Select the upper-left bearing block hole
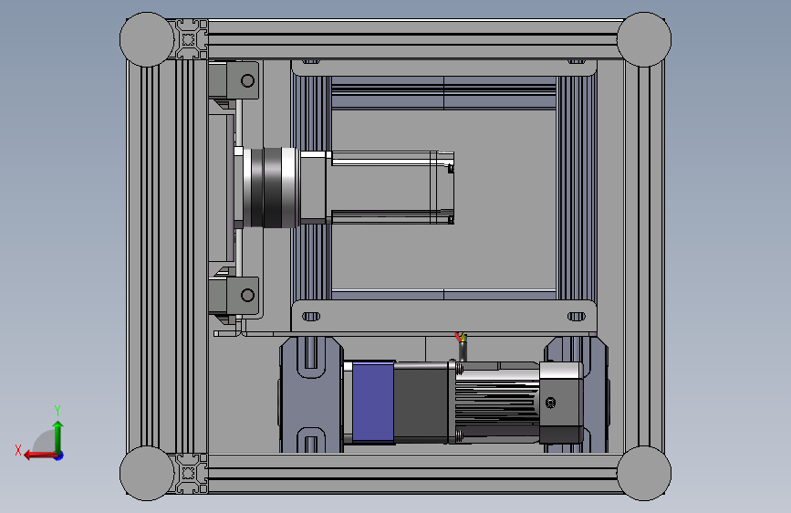 pyautogui.click(x=247, y=80)
